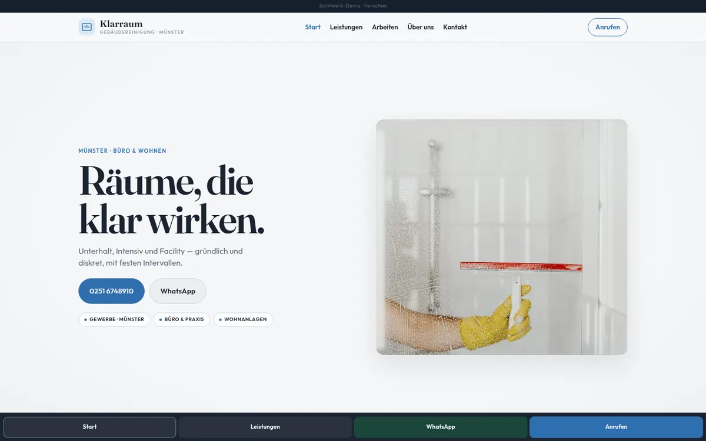Select the Büro & Praxis tag
Screen dimensions: 706x441
pos(182,319)
